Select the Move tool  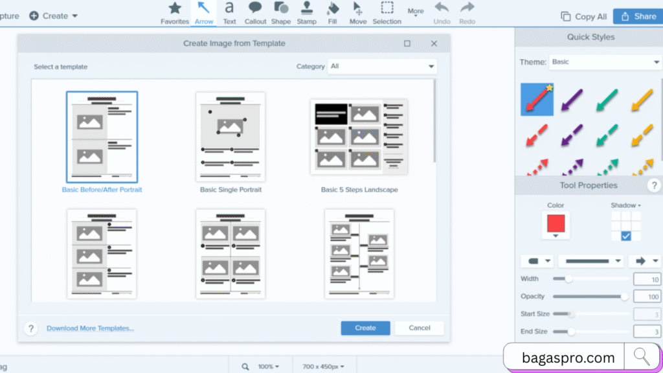(x=357, y=12)
